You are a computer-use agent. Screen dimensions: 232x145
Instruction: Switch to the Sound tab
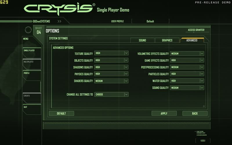pos(142,40)
